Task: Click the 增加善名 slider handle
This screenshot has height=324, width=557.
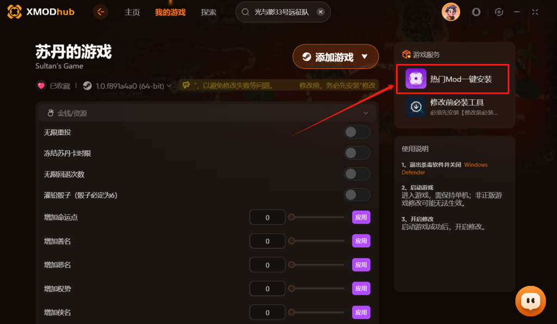Action: pos(292,241)
